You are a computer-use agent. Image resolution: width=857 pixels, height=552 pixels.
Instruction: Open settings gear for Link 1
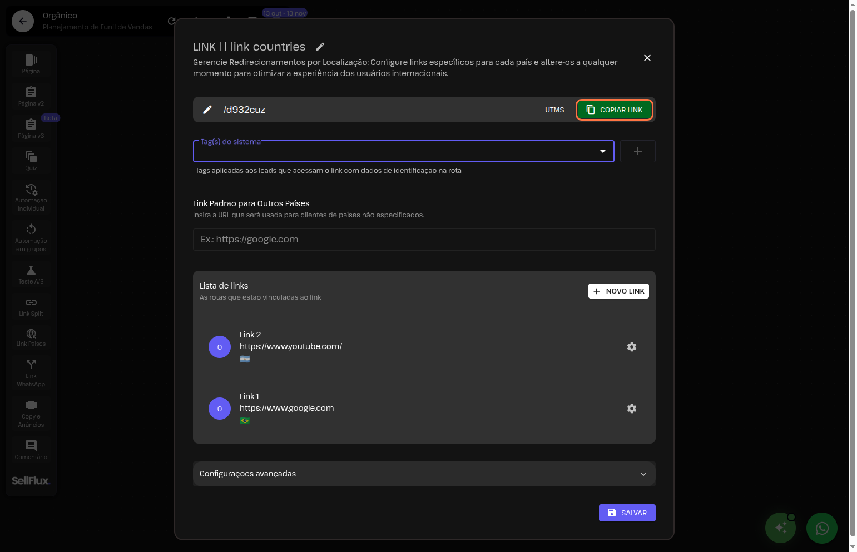[631, 409]
